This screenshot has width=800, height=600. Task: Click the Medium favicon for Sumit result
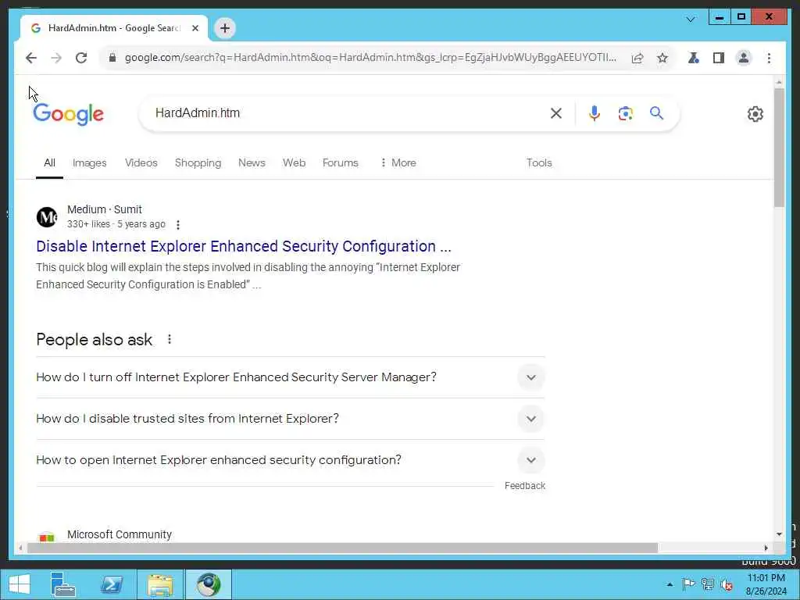point(47,217)
